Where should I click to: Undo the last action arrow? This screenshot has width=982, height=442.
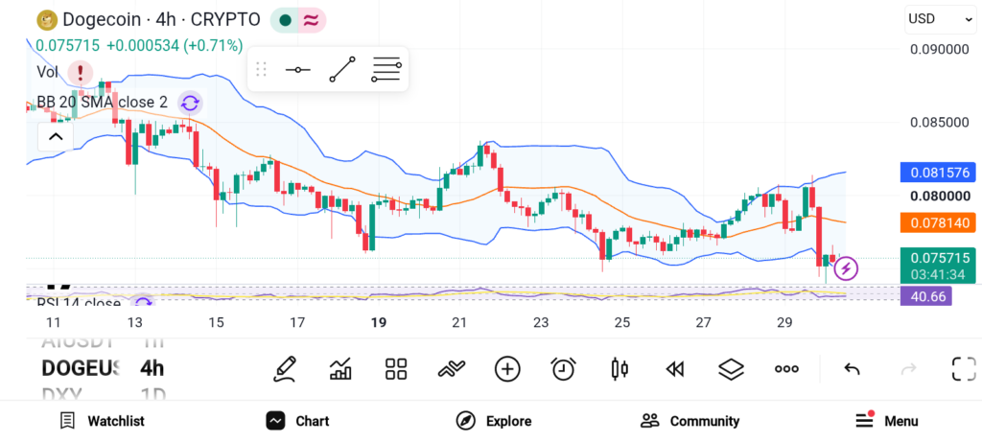(x=852, y=369)
